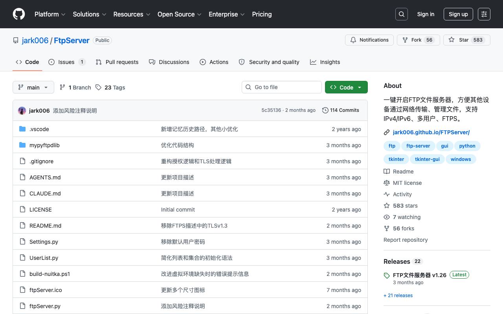Click the tag icon beside FTP文件服务器 v1.26
Screen dimensions: 503x314
387,276
